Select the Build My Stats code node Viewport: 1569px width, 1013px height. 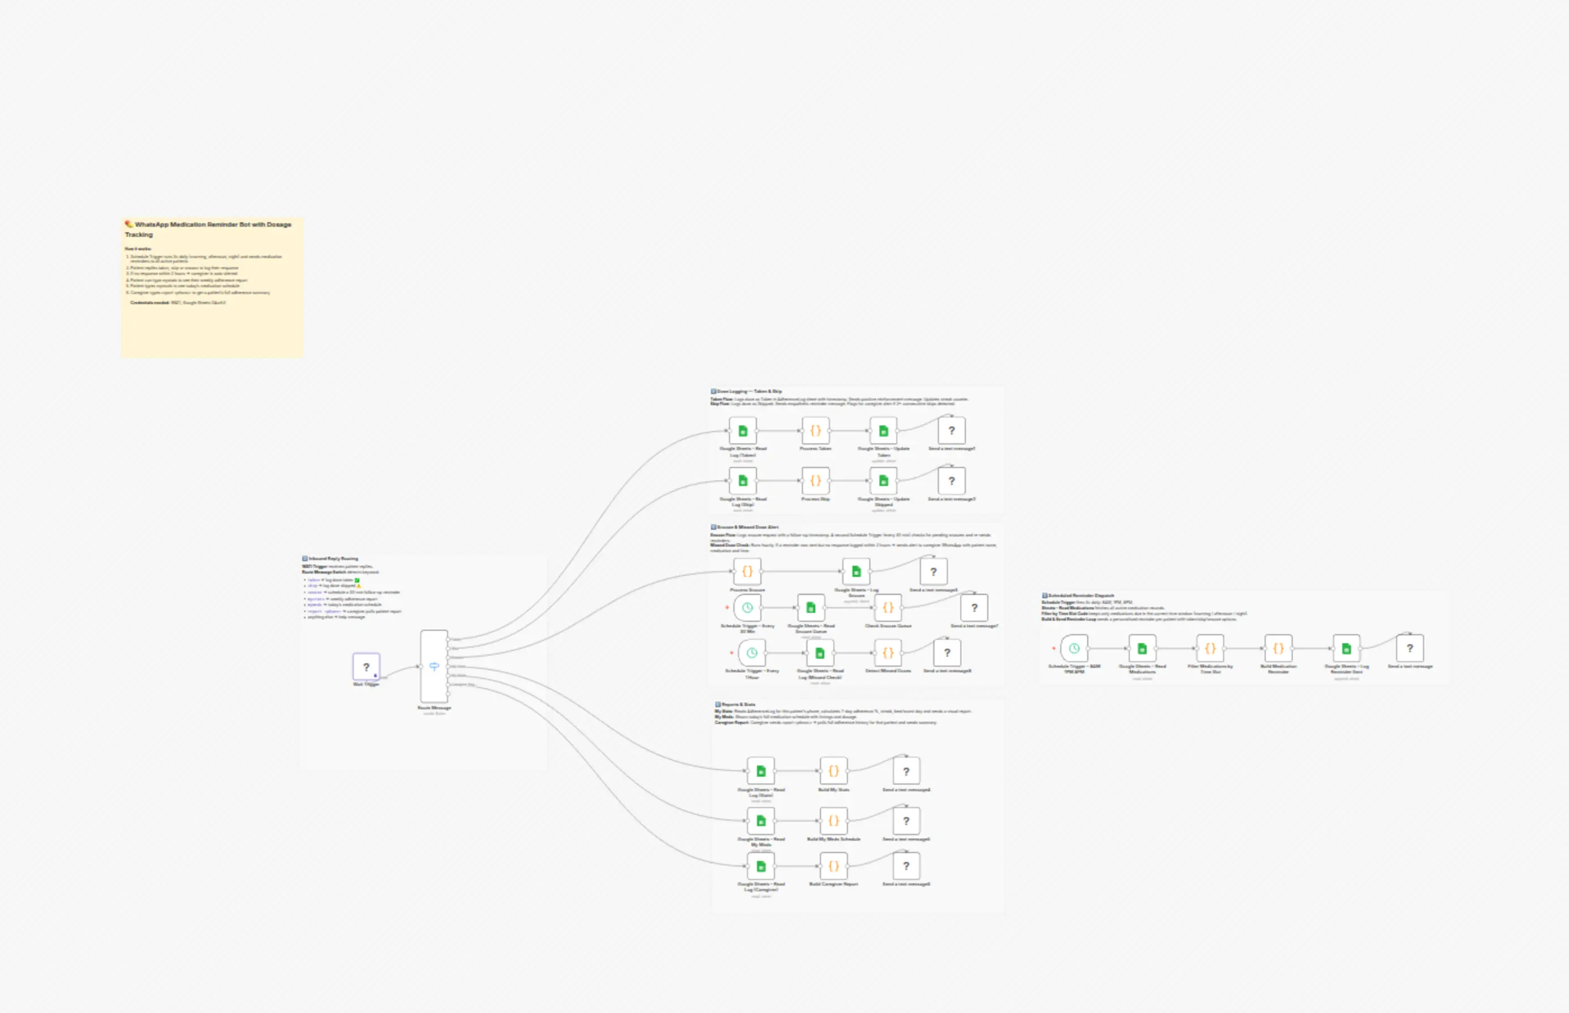tap(833, 771)
